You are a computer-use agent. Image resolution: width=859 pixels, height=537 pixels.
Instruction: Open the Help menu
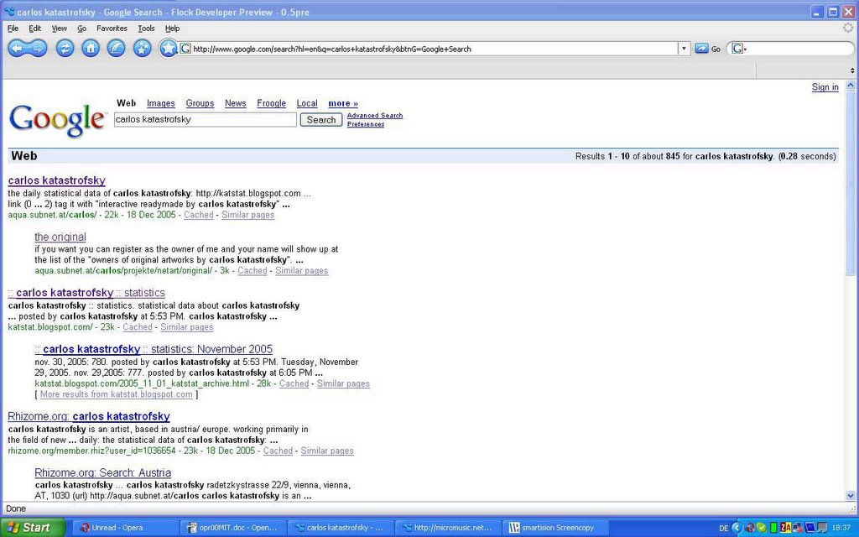(172, 29)
